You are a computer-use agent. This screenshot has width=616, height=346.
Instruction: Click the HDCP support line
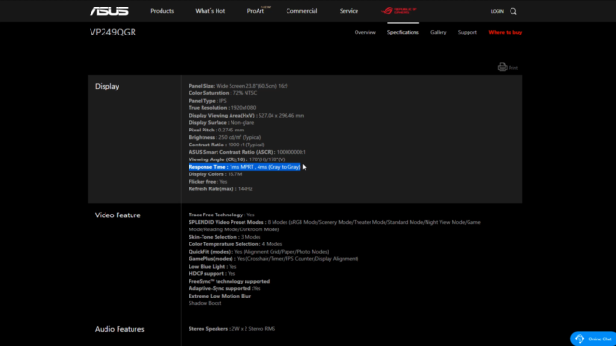[212, 274]
